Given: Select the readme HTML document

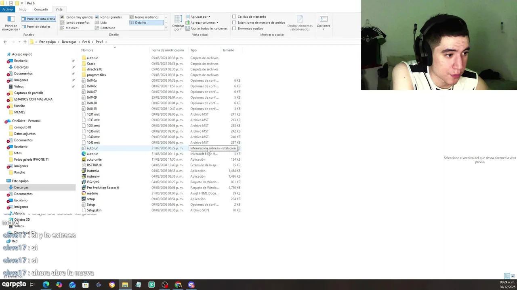Looking at the screenshot, I should [x=92, y=193].
